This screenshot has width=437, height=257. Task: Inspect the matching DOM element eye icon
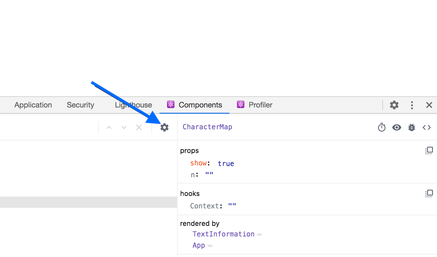coord(397,127)
